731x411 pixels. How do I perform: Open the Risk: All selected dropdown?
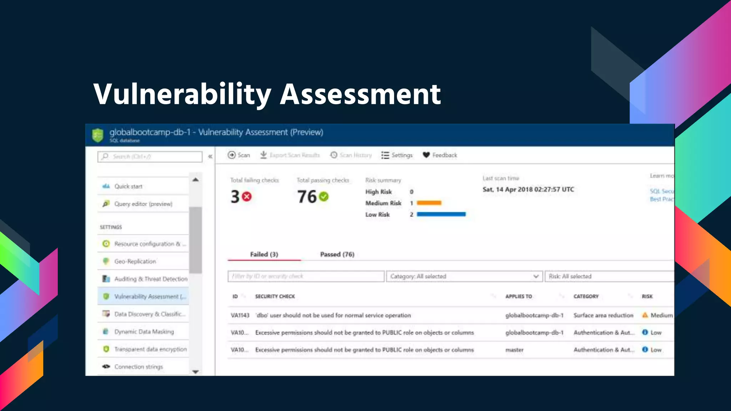[x=610, y=276]
